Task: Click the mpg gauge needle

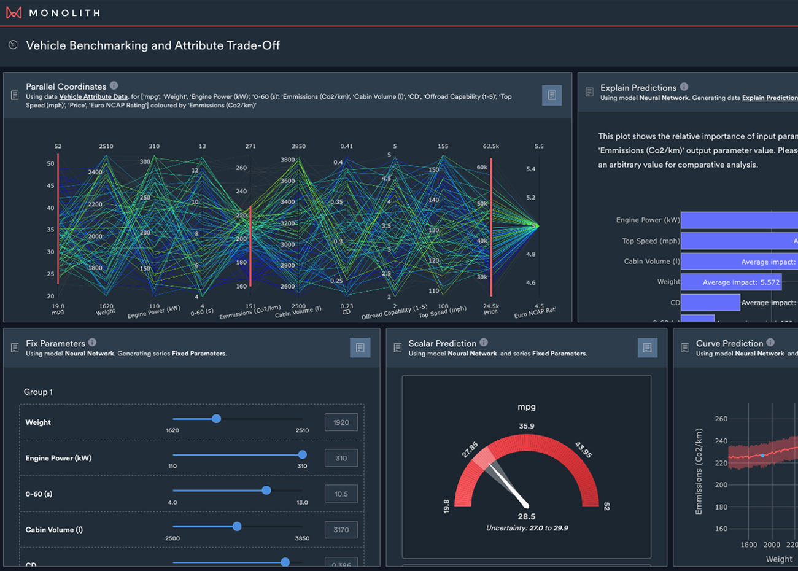Action: [508, 484]
